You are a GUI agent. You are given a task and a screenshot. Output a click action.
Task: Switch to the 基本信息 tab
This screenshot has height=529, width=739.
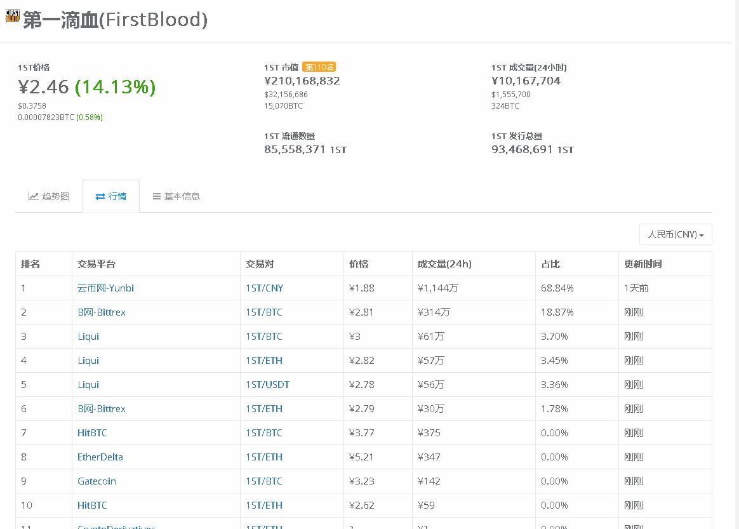click(176, 196)
